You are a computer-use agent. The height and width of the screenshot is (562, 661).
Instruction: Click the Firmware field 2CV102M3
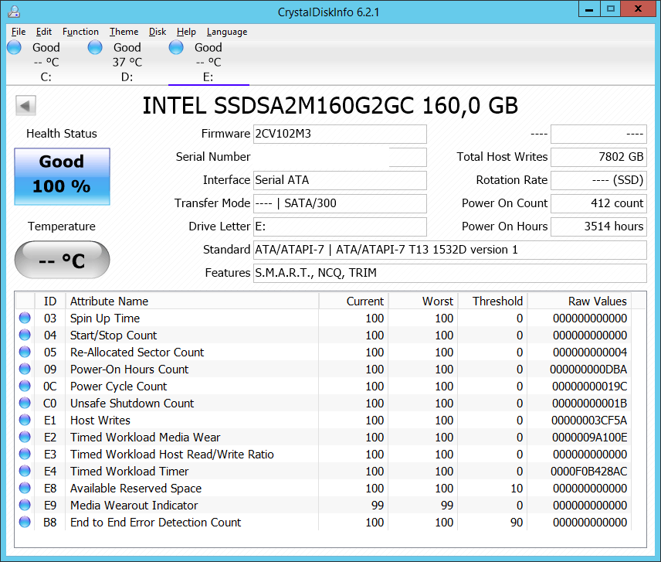tap(340, 134)
